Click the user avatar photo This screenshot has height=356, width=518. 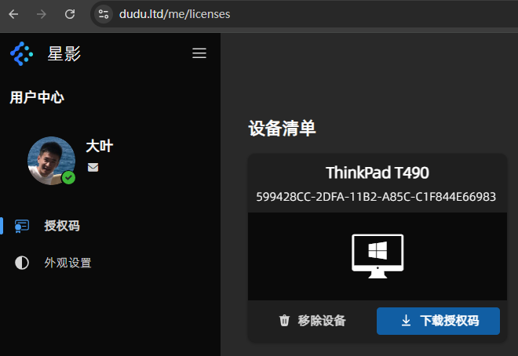(50, 160)
